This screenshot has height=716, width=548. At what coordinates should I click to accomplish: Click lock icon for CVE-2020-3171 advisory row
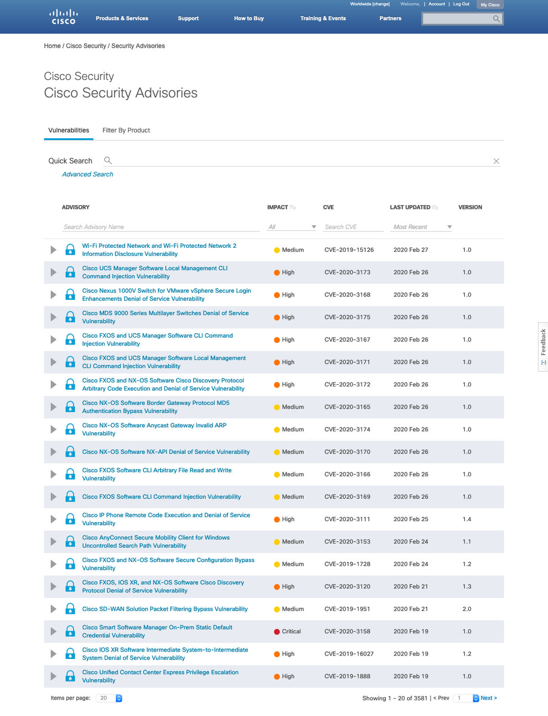[x=70, y=362]
